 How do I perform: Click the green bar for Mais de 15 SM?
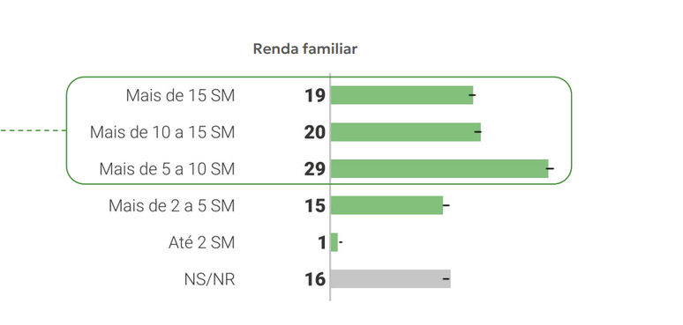tap(402, 95)
